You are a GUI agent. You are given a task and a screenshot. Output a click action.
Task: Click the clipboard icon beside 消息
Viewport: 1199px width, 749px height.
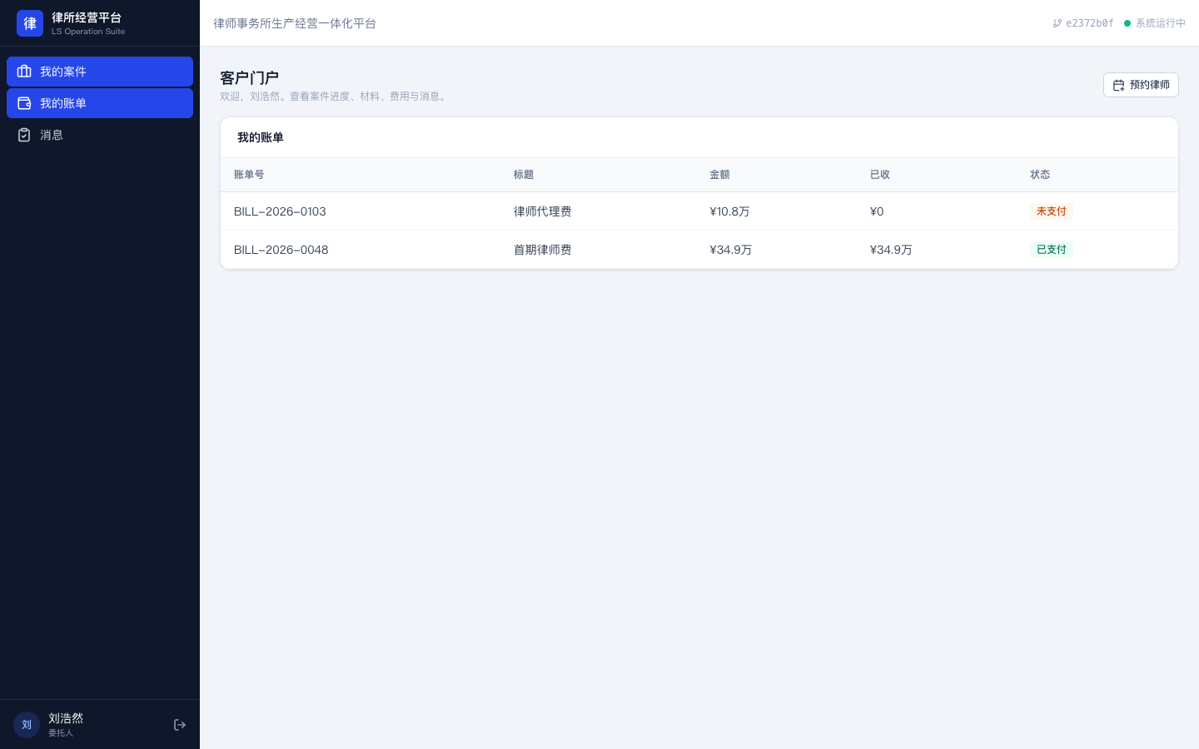click(x=24, y=135)
